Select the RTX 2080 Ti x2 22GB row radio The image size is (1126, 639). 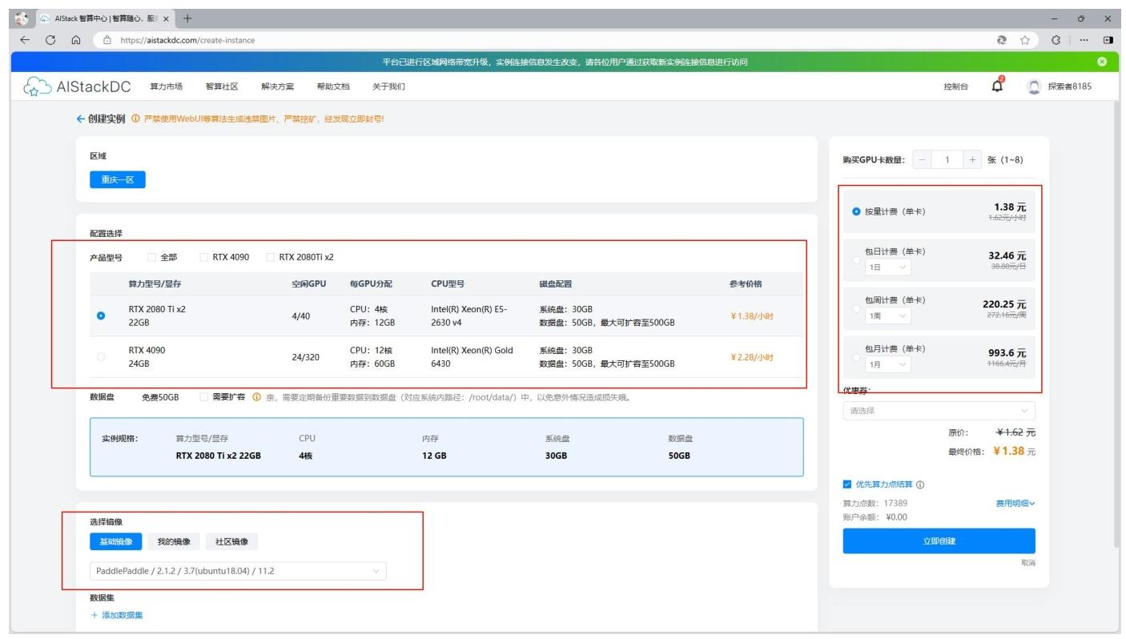(x=101, y=315)
